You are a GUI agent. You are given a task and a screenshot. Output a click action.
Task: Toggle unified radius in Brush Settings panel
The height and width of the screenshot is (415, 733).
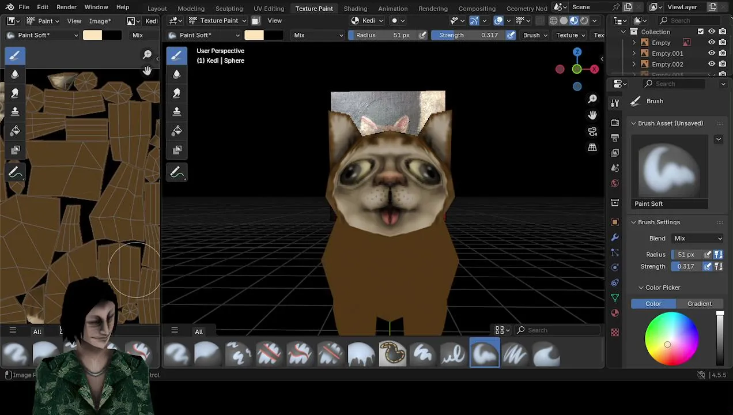[x=719, y=254]
